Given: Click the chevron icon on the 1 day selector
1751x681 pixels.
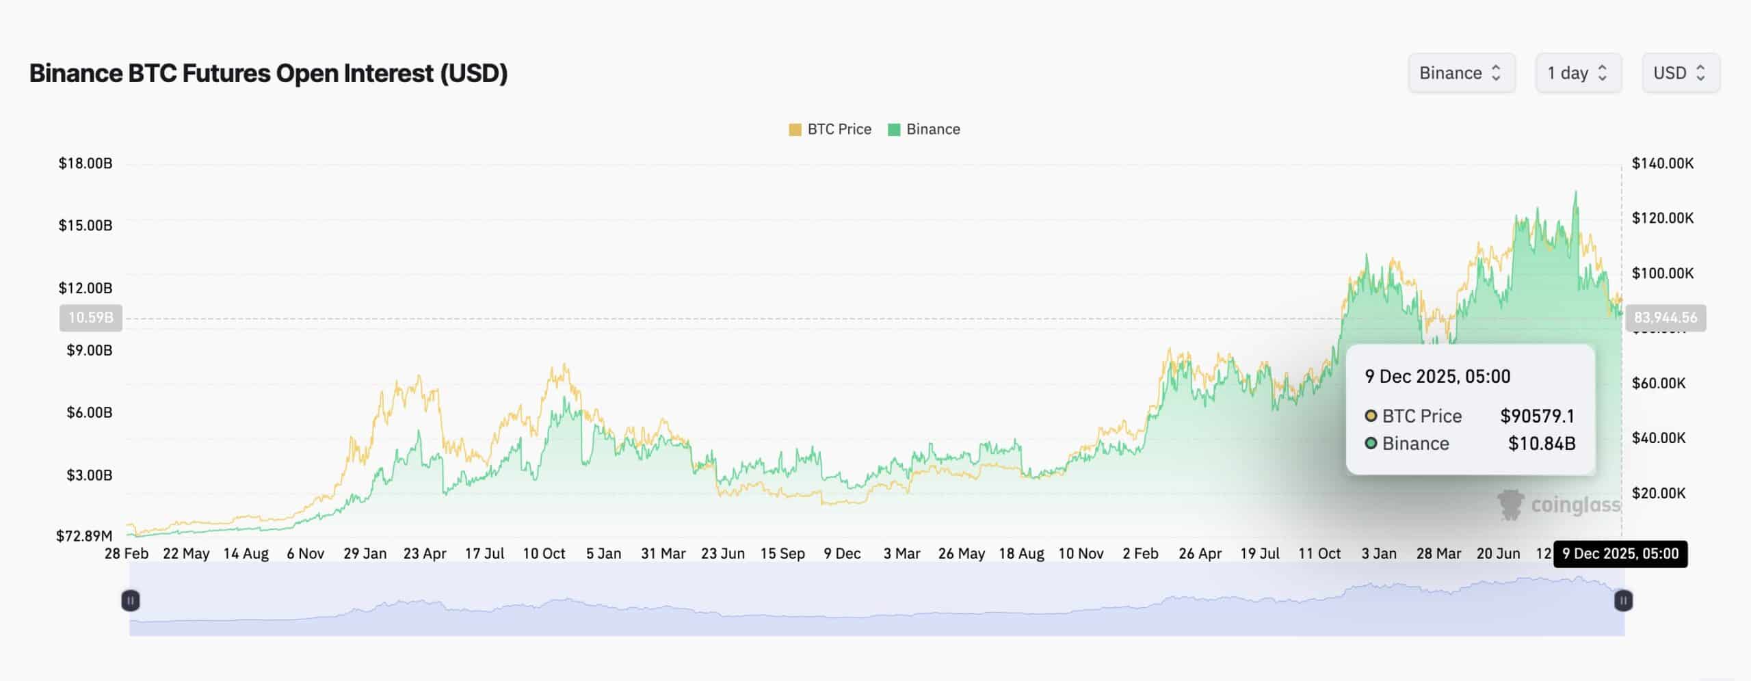Looking at the screenshot, I should click(1603, 73).
